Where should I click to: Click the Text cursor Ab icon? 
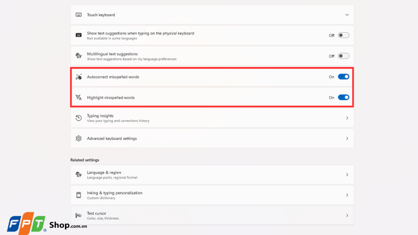(x=79, y=215)
